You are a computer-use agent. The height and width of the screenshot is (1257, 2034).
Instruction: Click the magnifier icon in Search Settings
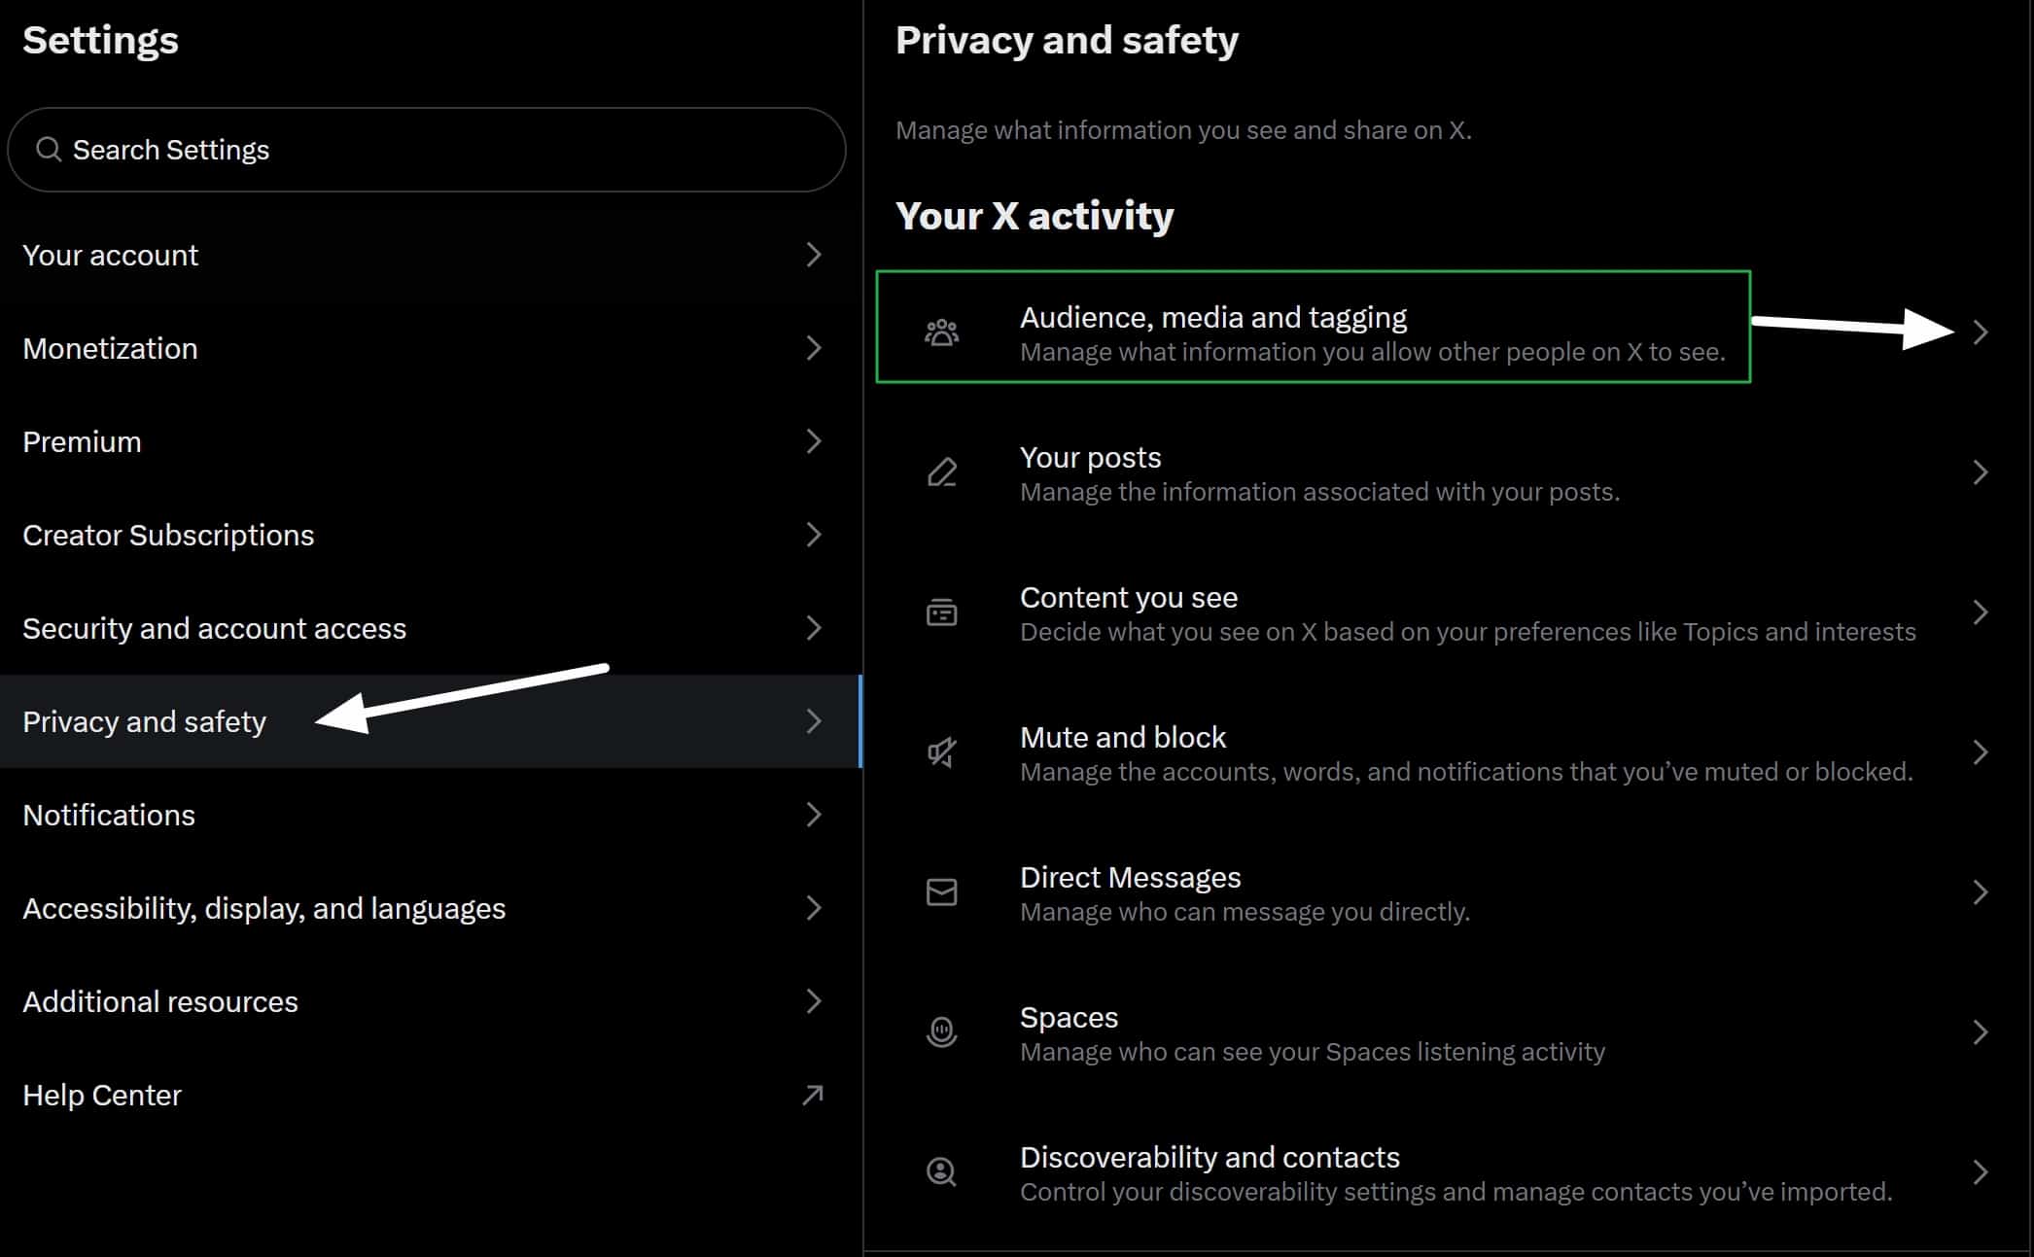(x=48, y=149)
